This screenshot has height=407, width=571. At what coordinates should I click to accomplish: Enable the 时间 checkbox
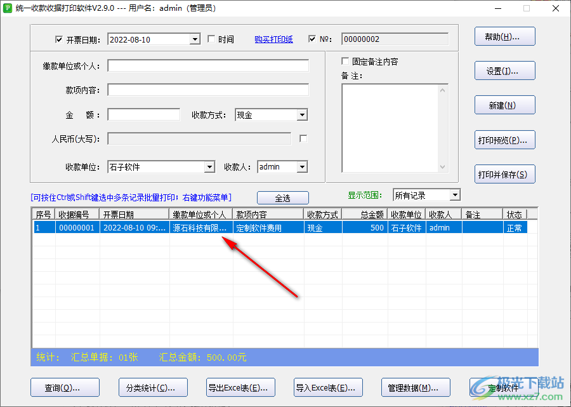click(212, 39)
